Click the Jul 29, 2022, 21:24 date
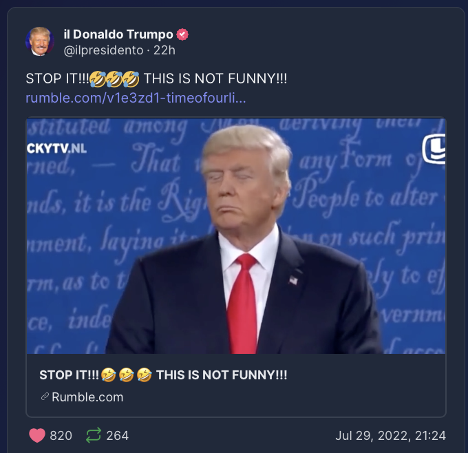Viewport: 468px width, 453px height. click(391, 436)
